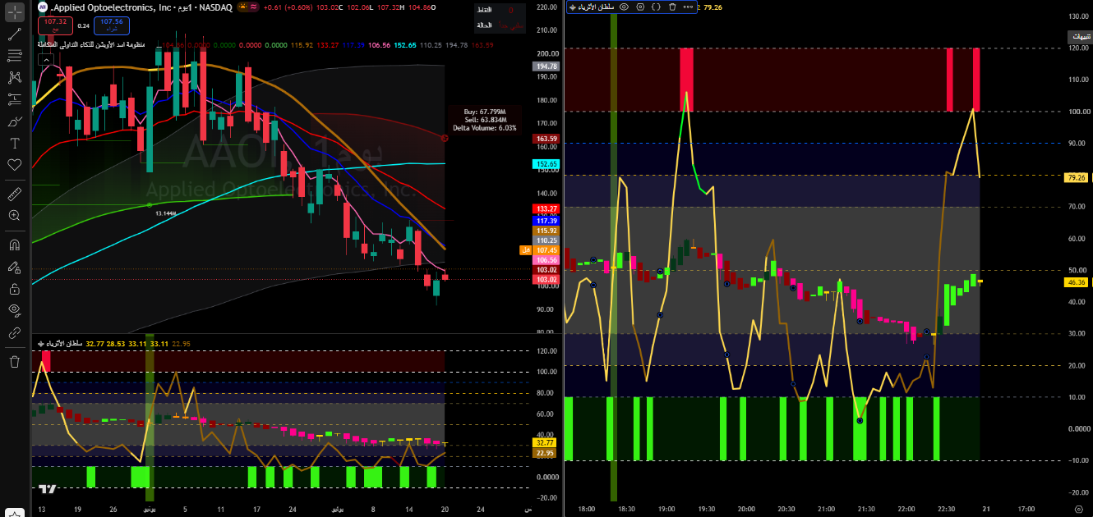Image resolution: width=1093 pixels, height=517 pixels.
Task: Lock all drawing tools
Action: tap(14, 289)
